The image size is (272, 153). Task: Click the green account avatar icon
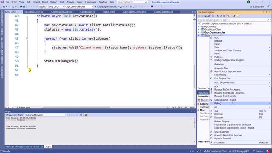click(249, 2)
